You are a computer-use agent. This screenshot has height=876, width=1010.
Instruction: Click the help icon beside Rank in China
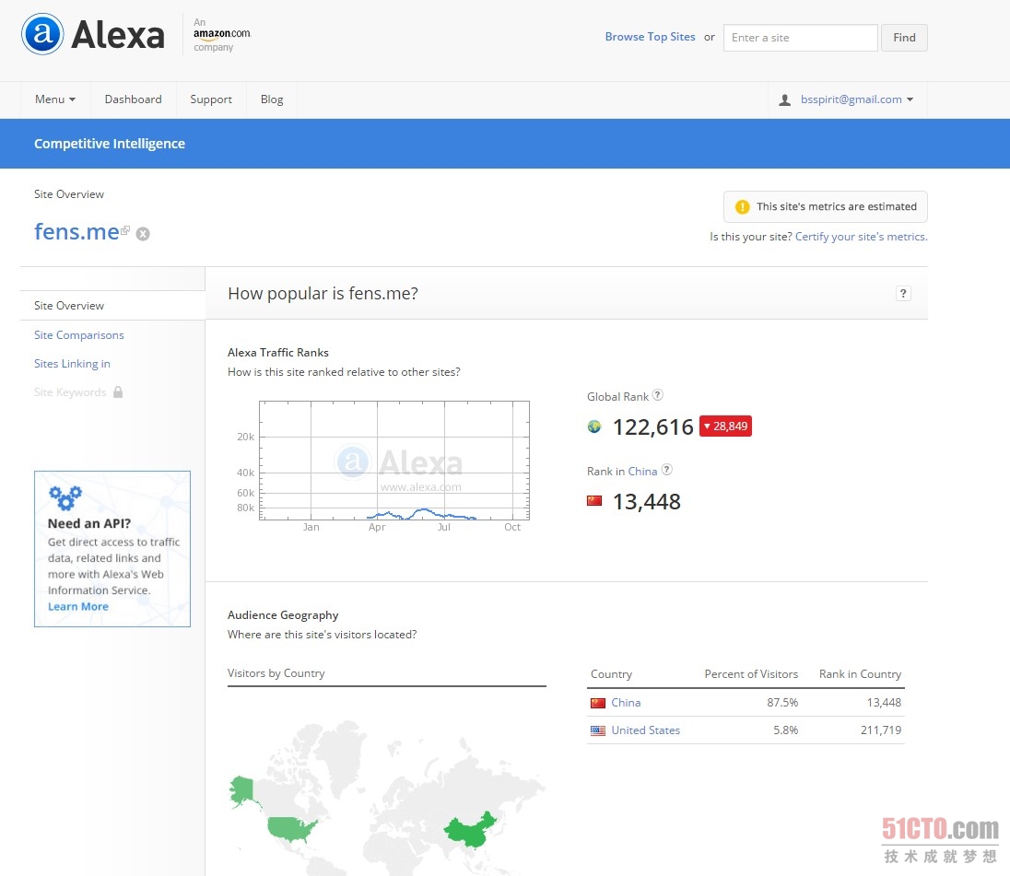click(667, 470)
